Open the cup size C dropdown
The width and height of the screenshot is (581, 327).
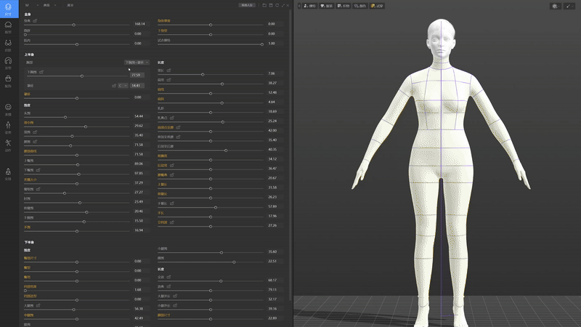[123, 86]
